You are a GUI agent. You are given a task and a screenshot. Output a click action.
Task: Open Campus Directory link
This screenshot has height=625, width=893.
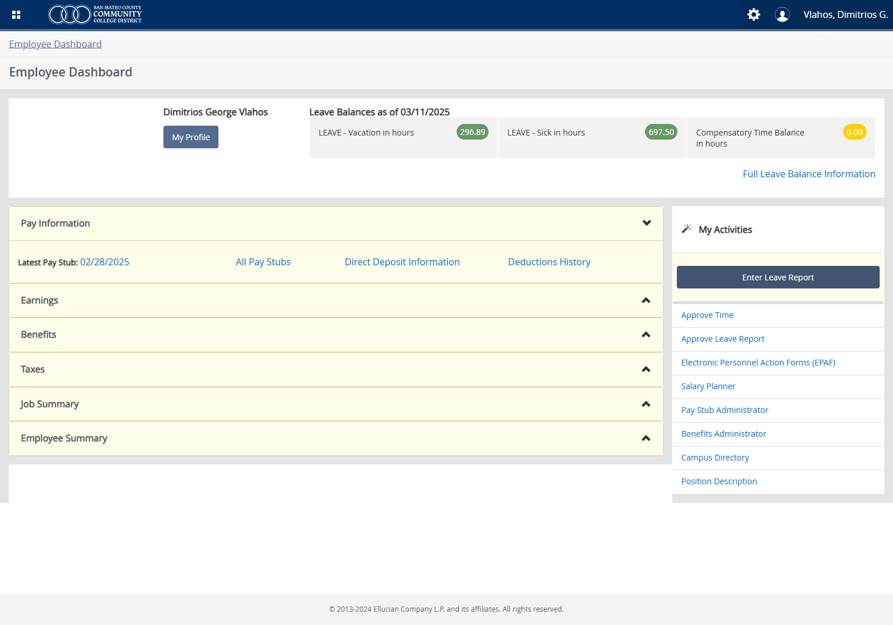coord(715,458)
